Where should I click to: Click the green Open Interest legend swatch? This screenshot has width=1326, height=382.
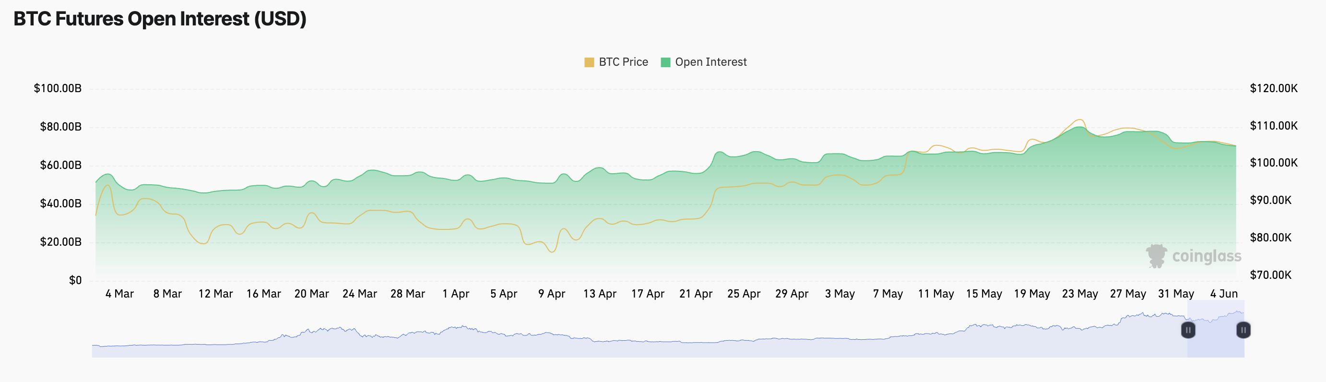(665, 62)
